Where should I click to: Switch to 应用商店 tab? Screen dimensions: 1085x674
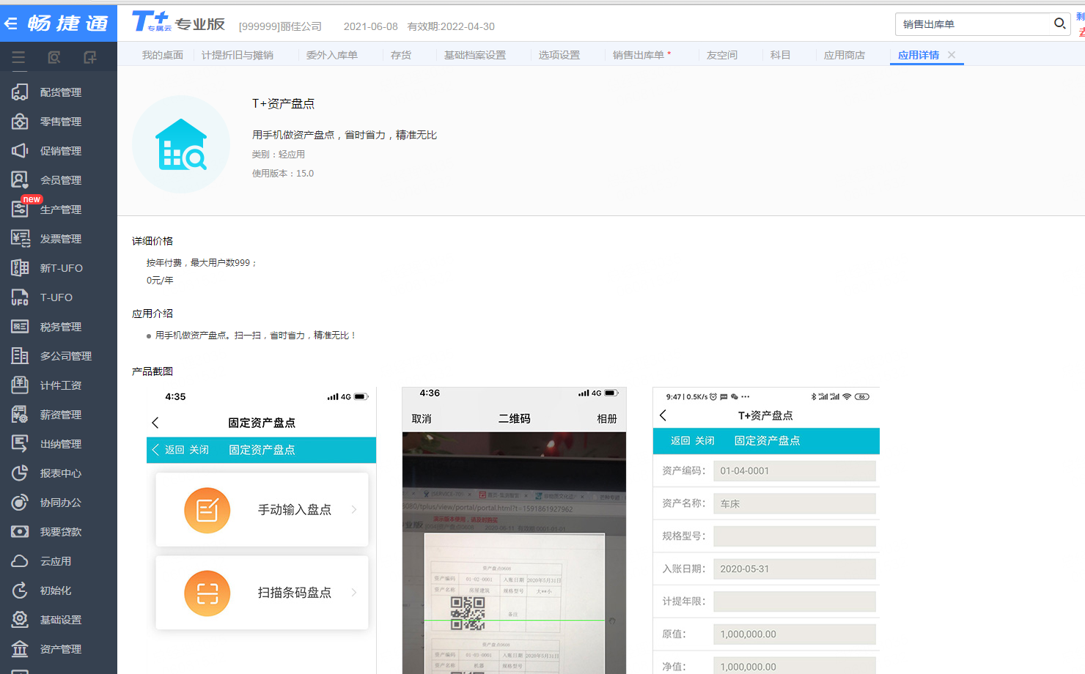tap(845, 55)
